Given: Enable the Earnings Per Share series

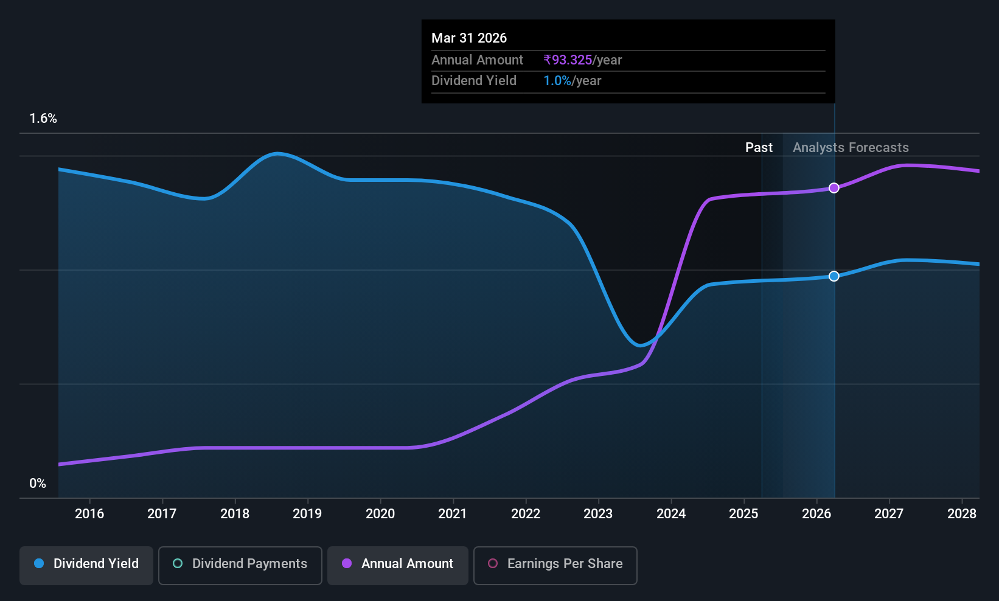Looking at the screenshot, I should point(555,565).
